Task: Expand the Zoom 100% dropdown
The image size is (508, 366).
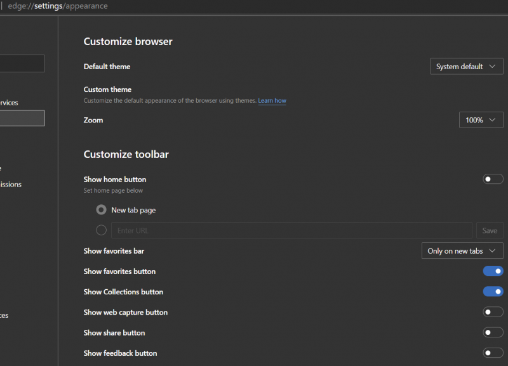Action: [x=481, y=120]
